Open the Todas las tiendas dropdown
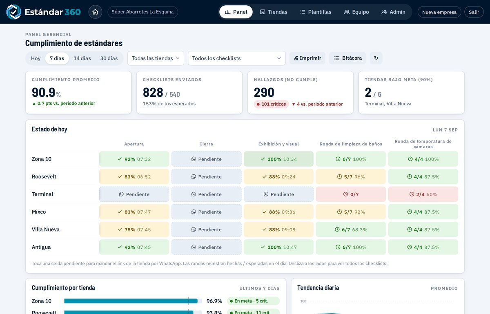Viewport: 490px width, 314px height. (156, 58)
